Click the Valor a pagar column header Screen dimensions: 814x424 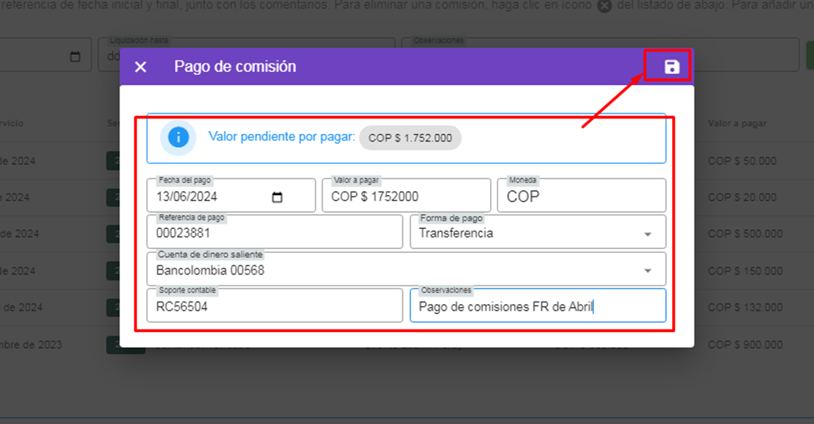[736, 123]
